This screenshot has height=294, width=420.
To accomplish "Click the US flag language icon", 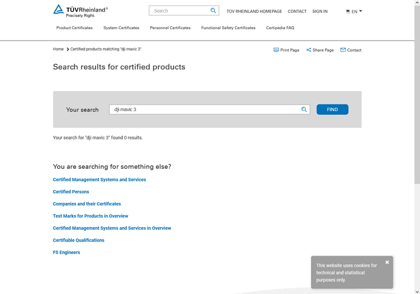I will click(x=348, y=12).
